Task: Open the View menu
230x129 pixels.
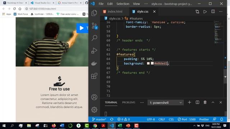Action: [x=136, y=4]
